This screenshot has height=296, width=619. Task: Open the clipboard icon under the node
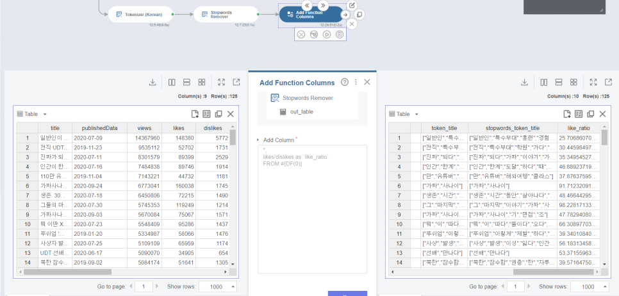coord(339,35)
